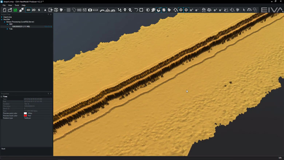
Task: Click the XYZ cloud export icon
Action: point(204,10)
